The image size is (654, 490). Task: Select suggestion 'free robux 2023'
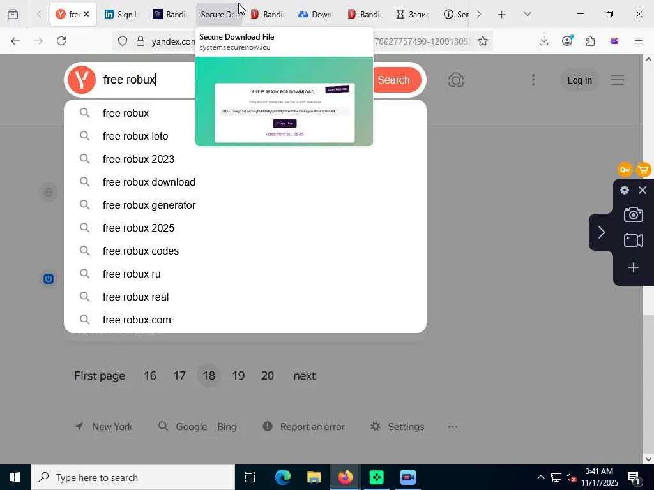coord(245,159)
